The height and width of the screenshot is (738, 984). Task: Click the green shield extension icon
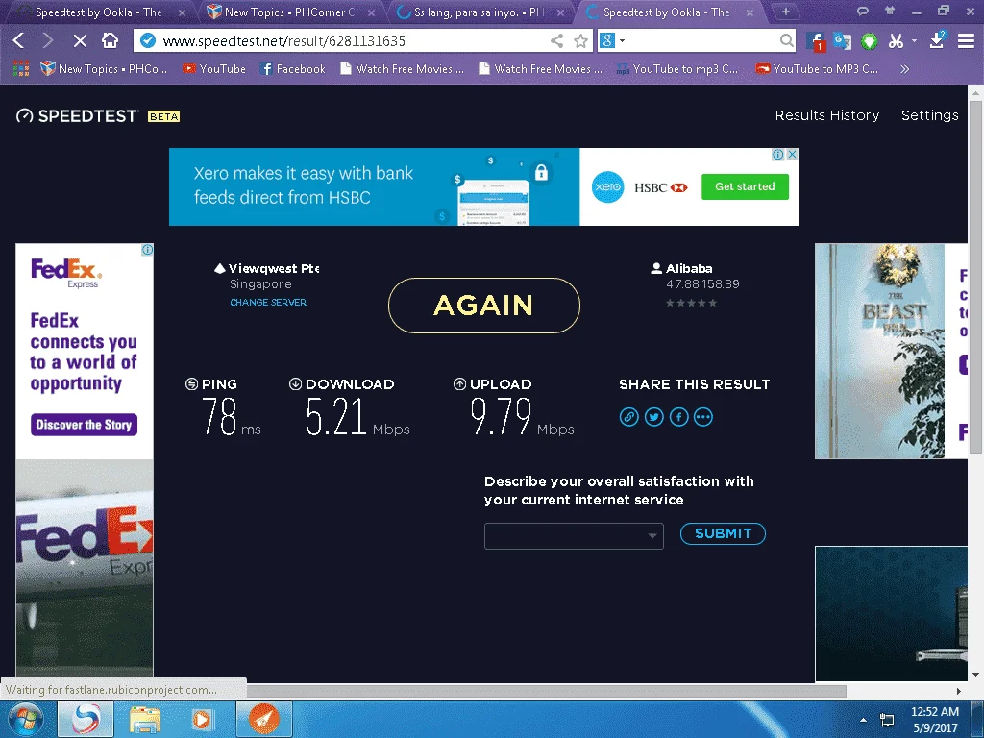click(x=869, y=41)
